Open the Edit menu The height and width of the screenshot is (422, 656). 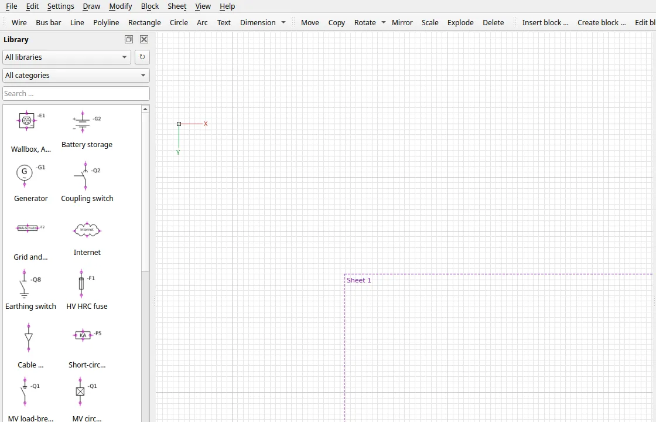[32, 6]
